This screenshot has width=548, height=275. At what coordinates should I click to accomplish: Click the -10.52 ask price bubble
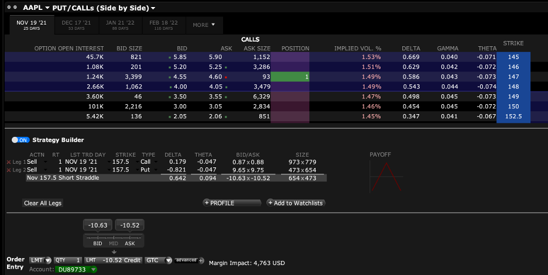129,225
